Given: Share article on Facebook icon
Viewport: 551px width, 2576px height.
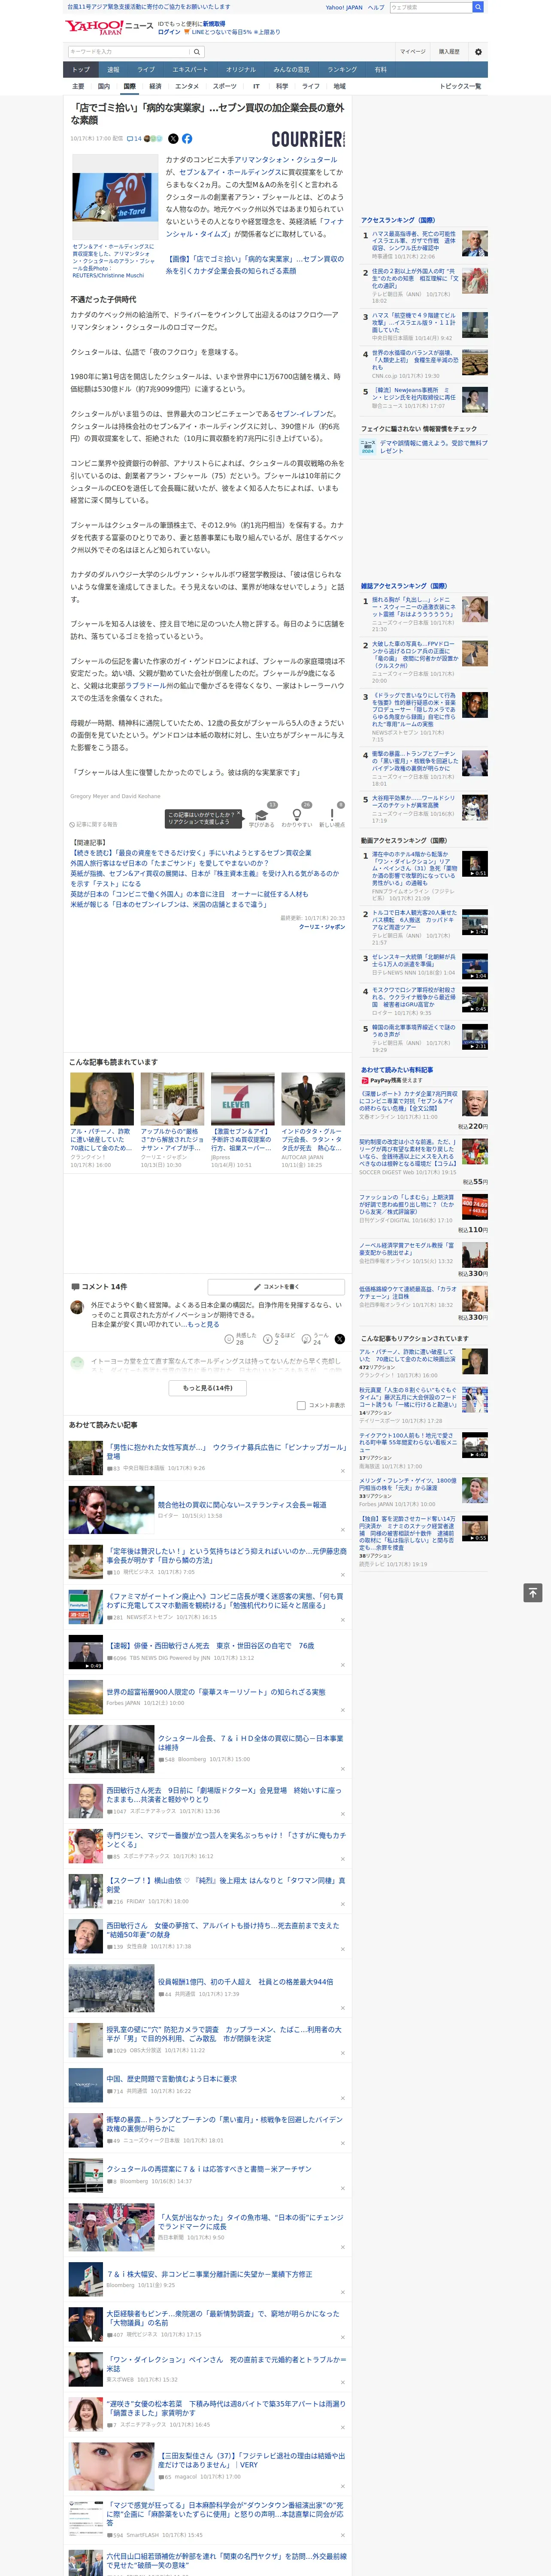Looking at the screenshot, I should point(187,139).
